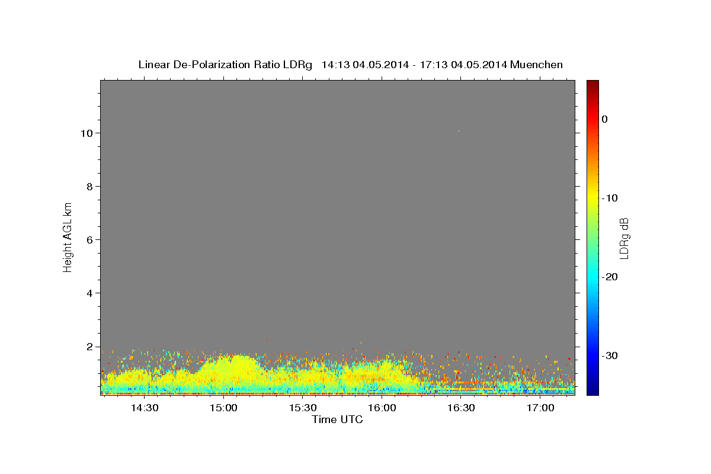The image size is (711, 474).
Task: Pick the dark red top of the colorbar
Action: [x=592, y=84]
